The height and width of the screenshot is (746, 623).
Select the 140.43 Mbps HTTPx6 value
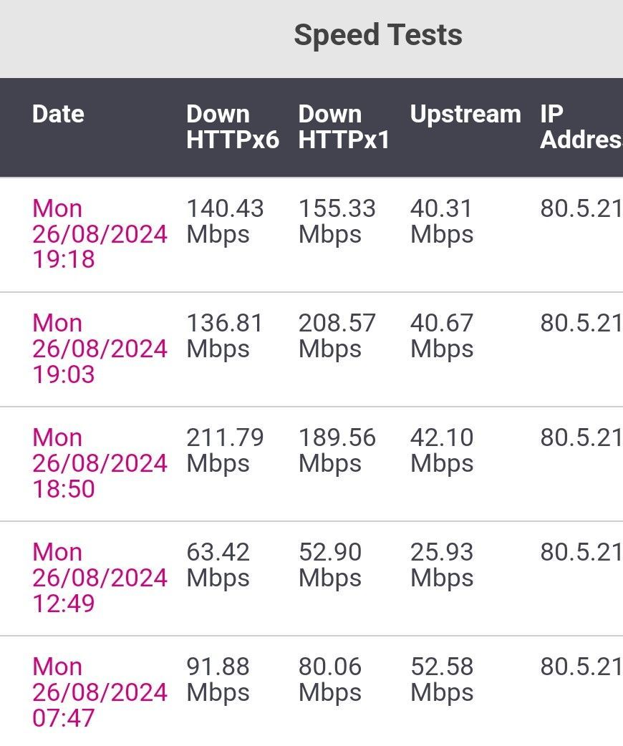[x=225, y=221]
